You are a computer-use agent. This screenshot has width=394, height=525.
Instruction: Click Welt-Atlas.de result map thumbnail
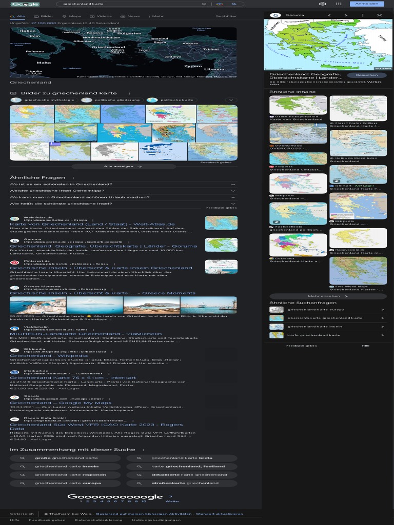click(x=221, y=223)
